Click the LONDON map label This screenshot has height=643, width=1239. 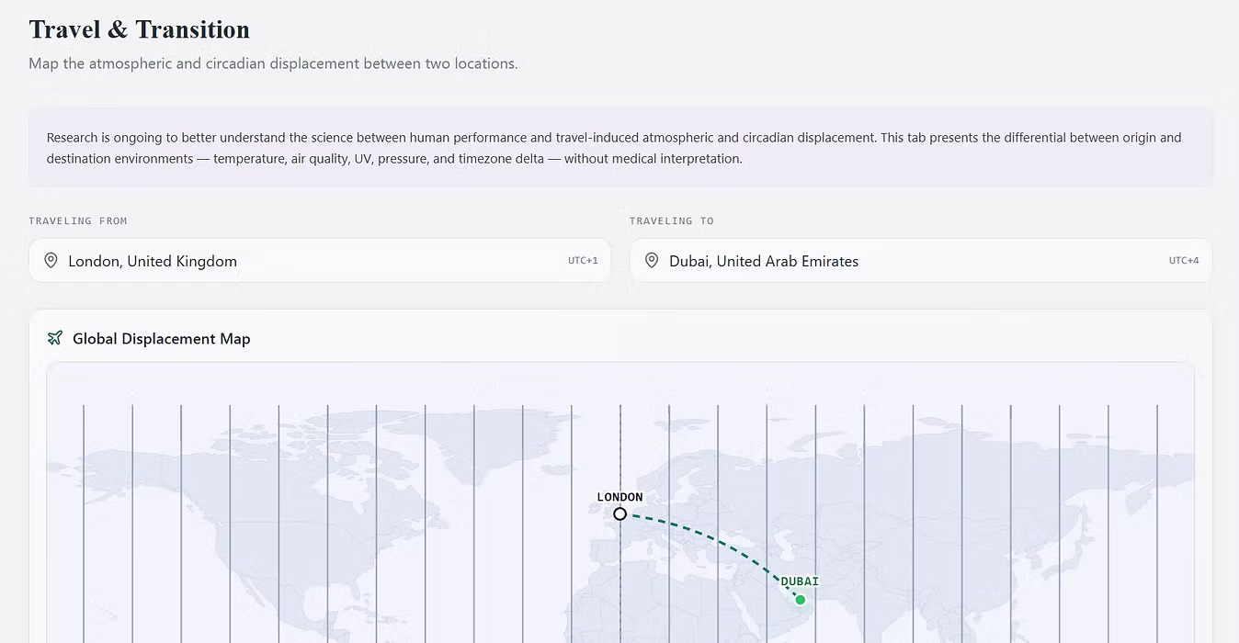click(x=620, y=497)
